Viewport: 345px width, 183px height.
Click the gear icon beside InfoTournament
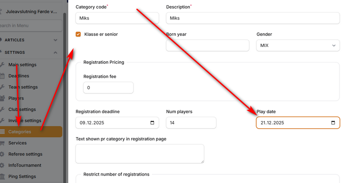point(3,165)
